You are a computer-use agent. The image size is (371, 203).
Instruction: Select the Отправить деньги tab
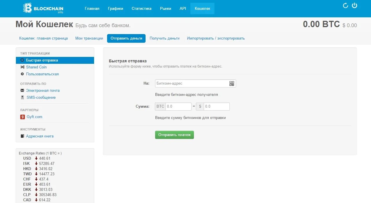(126, 38)
